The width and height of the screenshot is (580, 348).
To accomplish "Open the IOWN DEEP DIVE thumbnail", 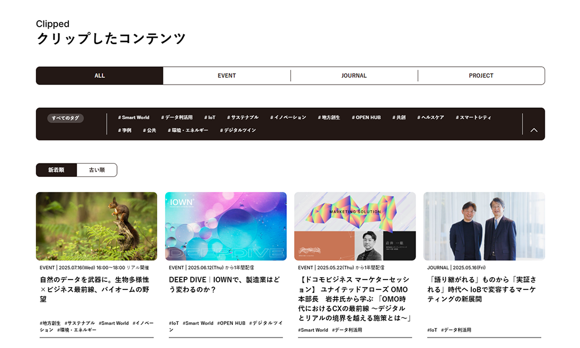I will 225,226.
